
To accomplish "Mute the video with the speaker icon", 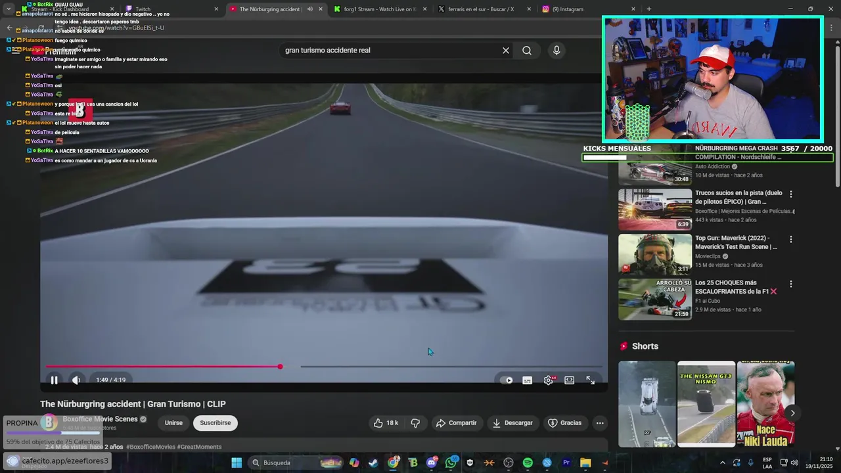I will [x=76, y=380].
